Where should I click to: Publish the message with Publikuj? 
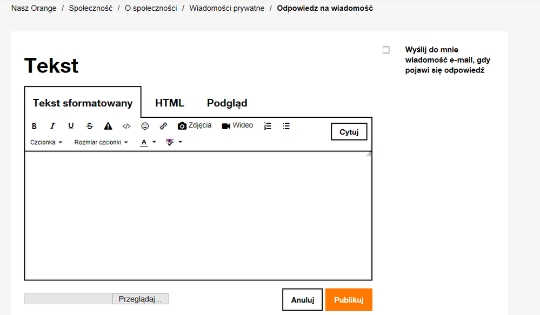pyautogui.click(x=348, y=299)
